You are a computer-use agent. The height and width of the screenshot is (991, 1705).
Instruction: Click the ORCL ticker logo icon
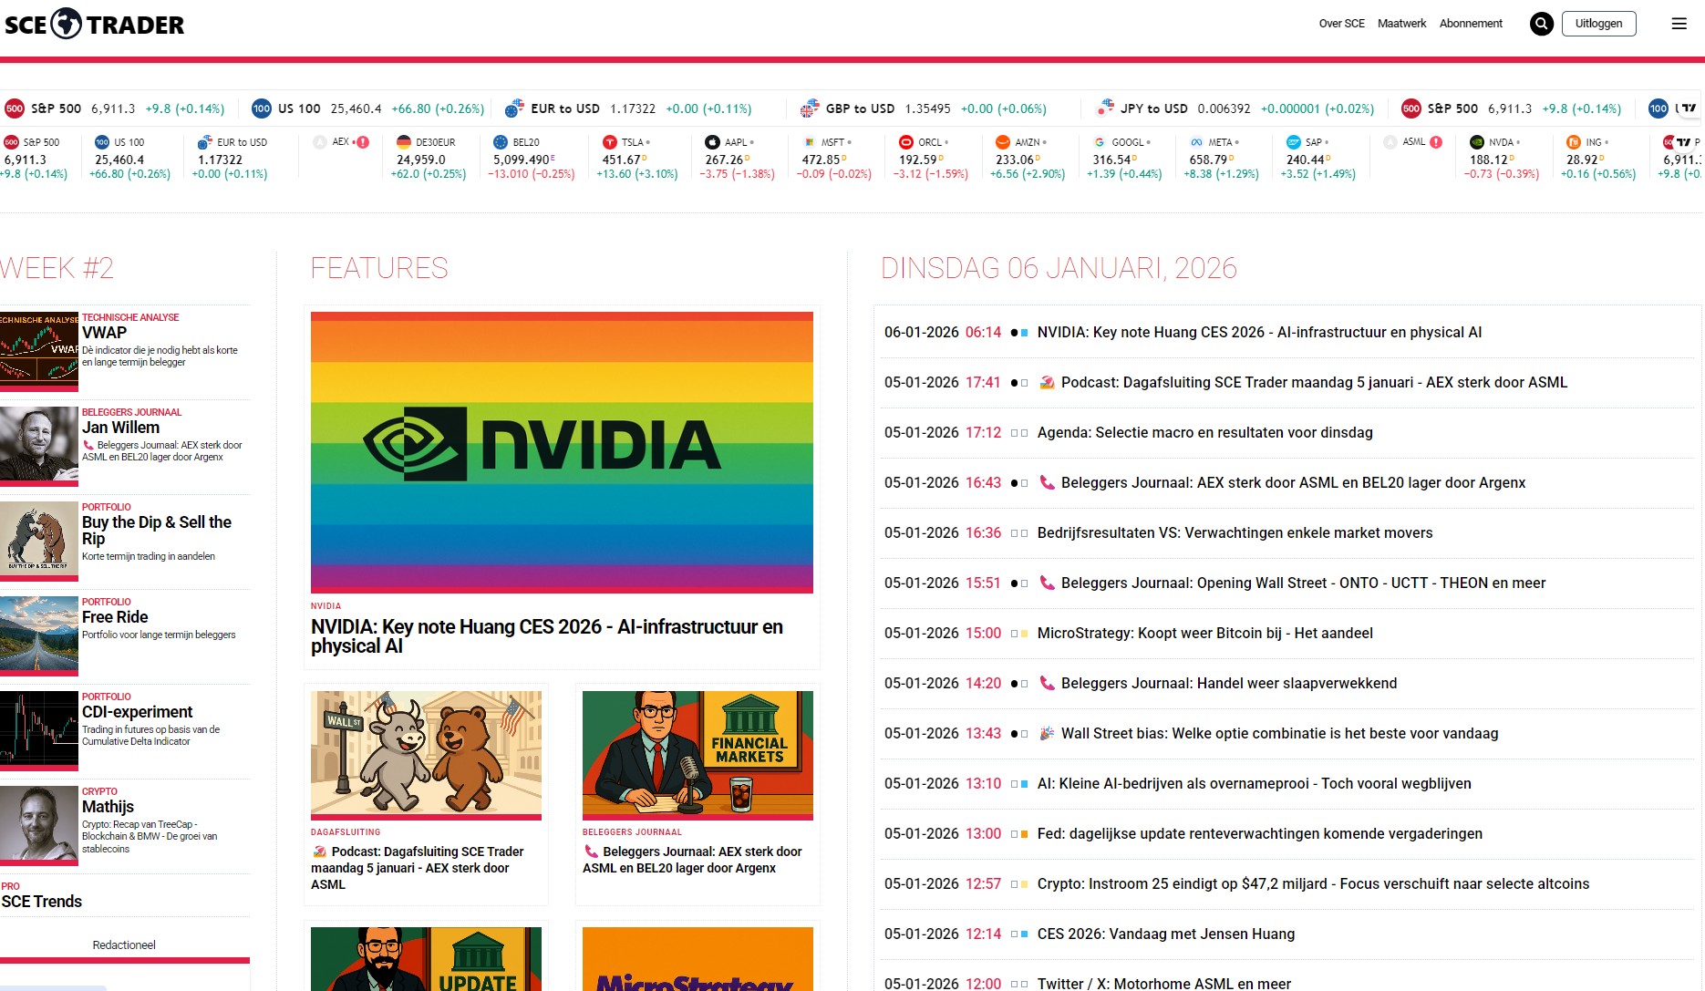point(906,142)
